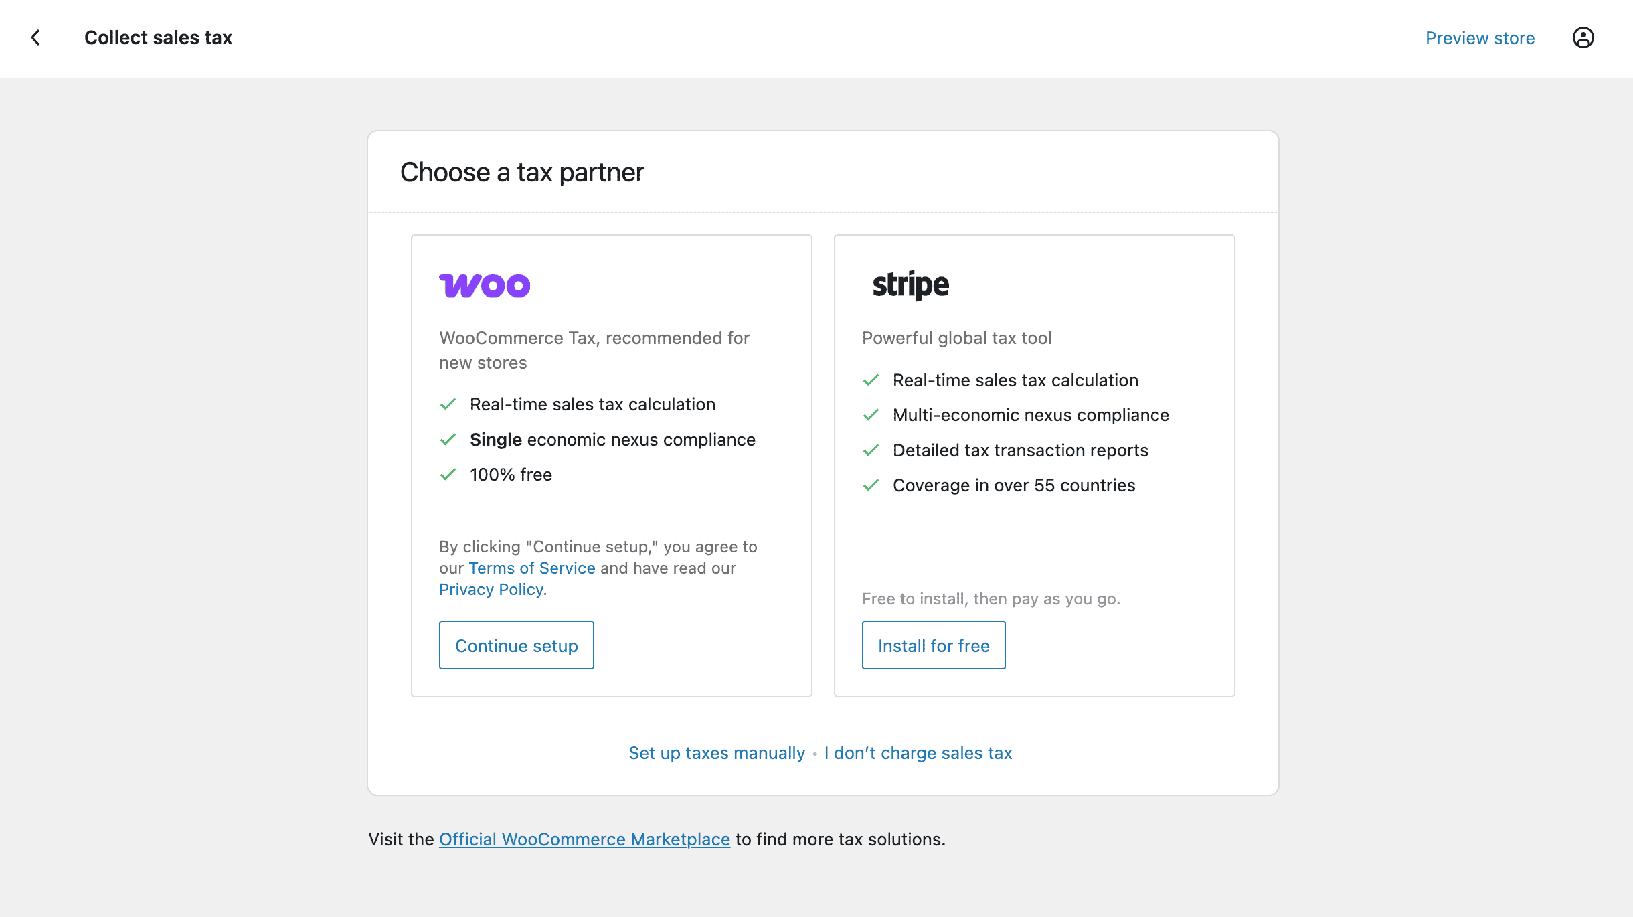Viewport: 1633px width, 917px height.
Task: Click the checkmark beside 100% free
Action: point(448,475)
